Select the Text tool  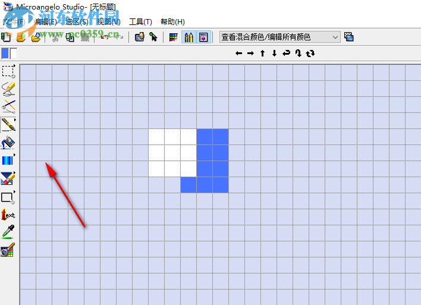[x=8, y=215]
